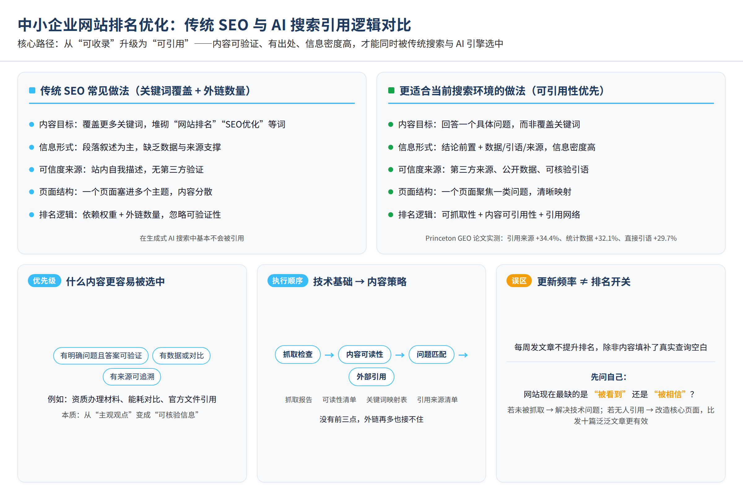Click the line 内容目标：覆盖更多关键词

pos(162,124)
